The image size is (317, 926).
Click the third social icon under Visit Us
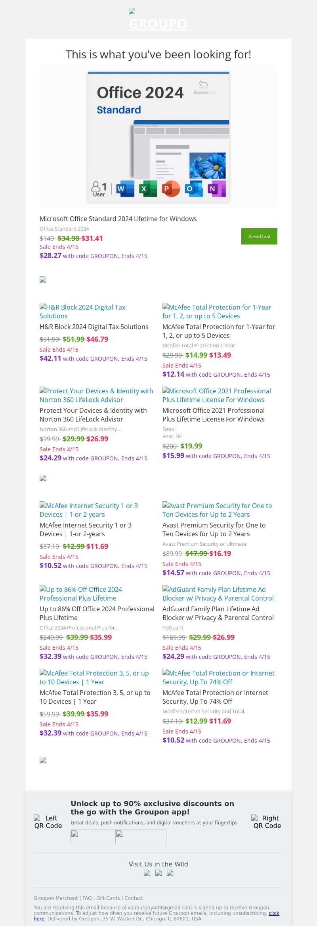pos(170,873)
